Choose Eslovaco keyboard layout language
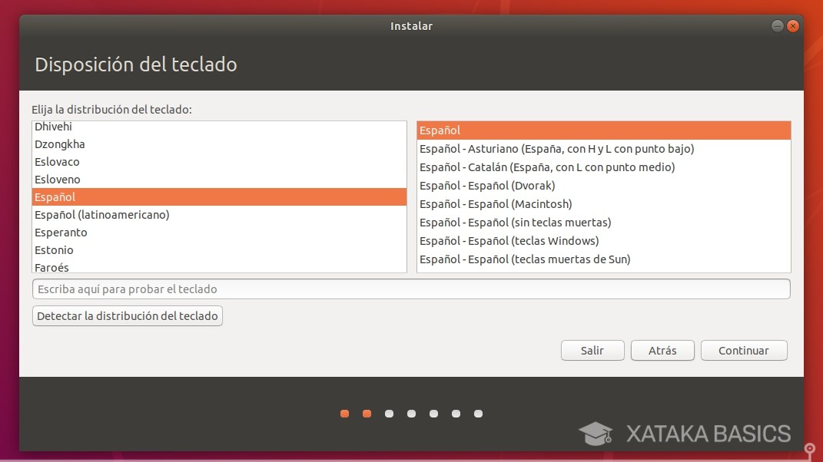823x462 pixels. tap(219, 162)
